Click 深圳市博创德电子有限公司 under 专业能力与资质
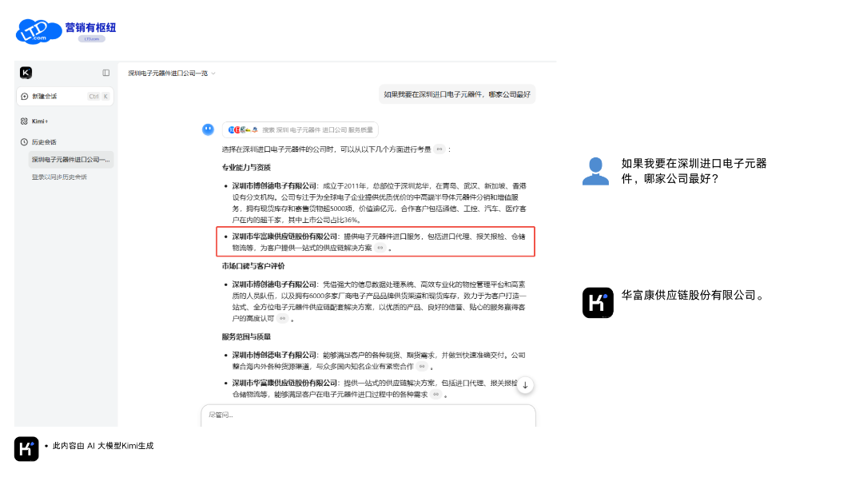The height and width of the screenshot is (485, 863). tap(274, 186)
